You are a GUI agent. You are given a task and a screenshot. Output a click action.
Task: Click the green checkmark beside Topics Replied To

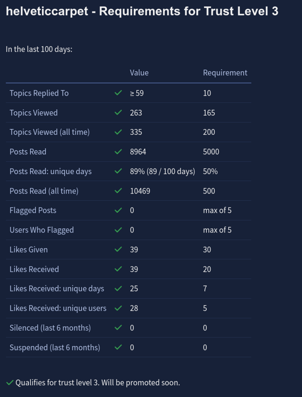[118, 93]
